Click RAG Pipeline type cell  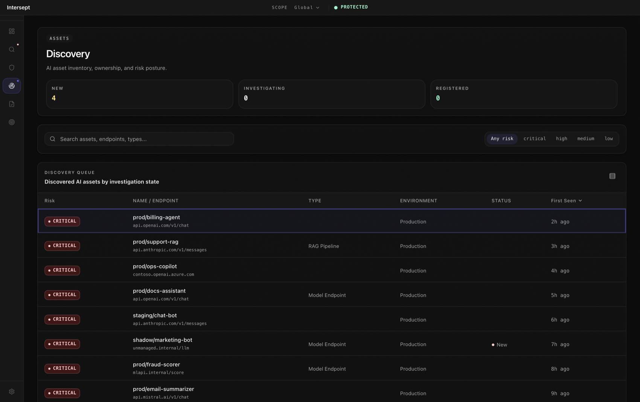coord(323,246)
